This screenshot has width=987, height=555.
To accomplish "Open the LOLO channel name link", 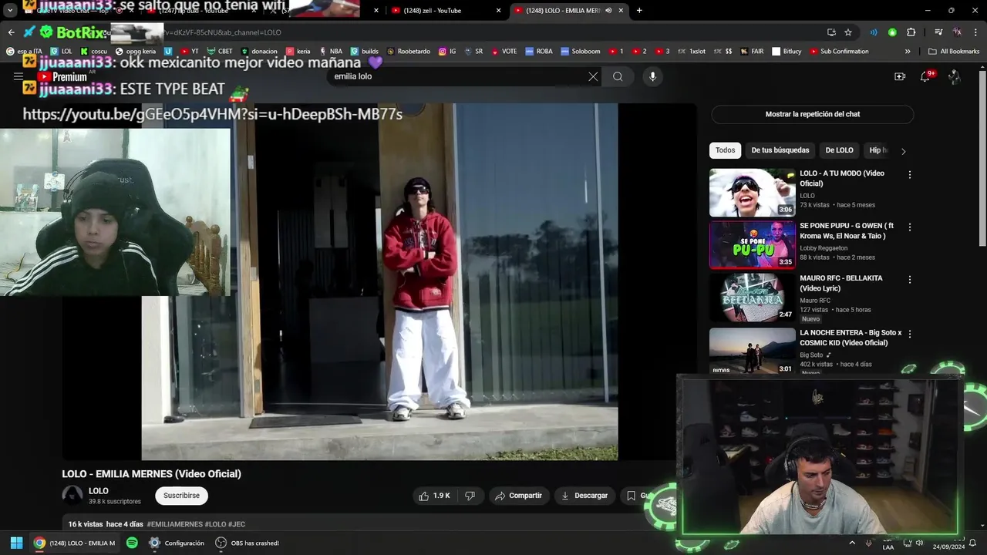I will click(99, 491).
